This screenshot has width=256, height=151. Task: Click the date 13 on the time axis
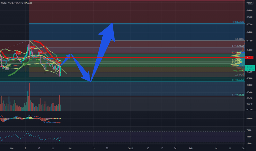(x=94, y=148)
